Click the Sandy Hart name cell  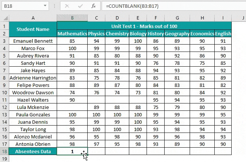[33, 63]
